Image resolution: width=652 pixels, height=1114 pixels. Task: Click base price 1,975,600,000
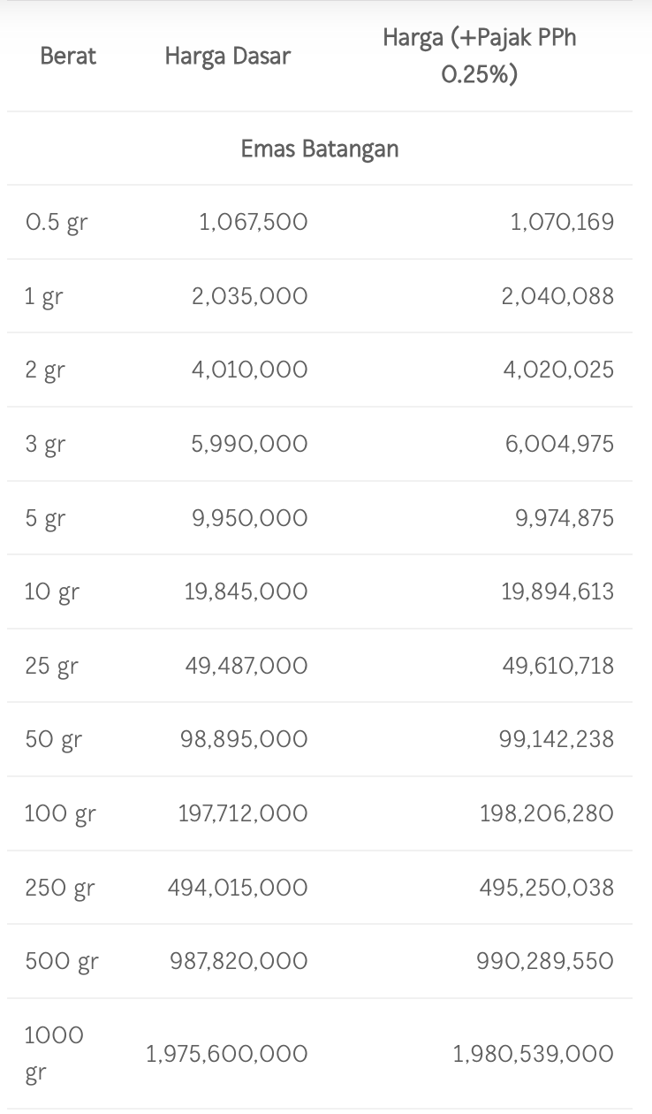click(x=227, y=1054)
